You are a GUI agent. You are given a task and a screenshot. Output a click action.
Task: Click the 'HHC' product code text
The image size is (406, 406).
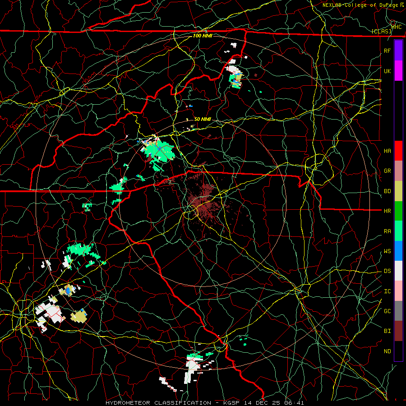coord(397,27)
